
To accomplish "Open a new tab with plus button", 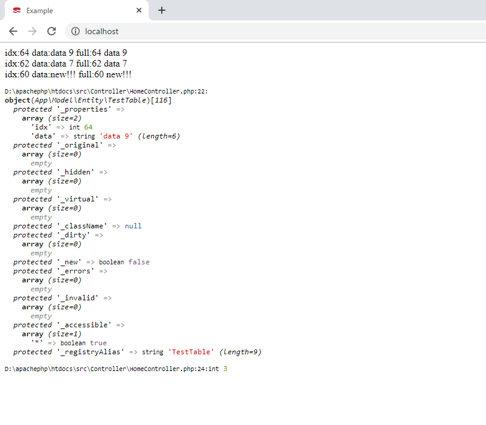I will pyautogui.click(x=162, y=10).
